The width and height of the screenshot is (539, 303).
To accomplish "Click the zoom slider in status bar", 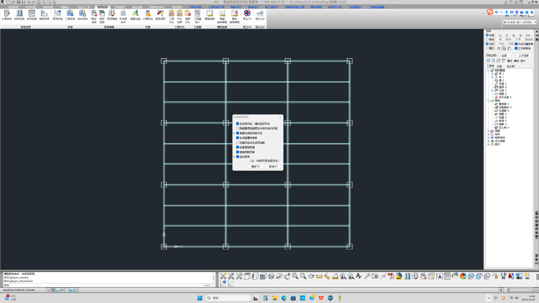I will 521,290.
